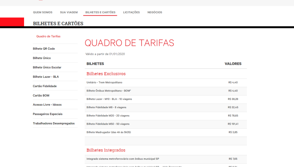Click the Bilhetes Integrados section title
The image size is (294, 167).
click(x=106, y=150)
